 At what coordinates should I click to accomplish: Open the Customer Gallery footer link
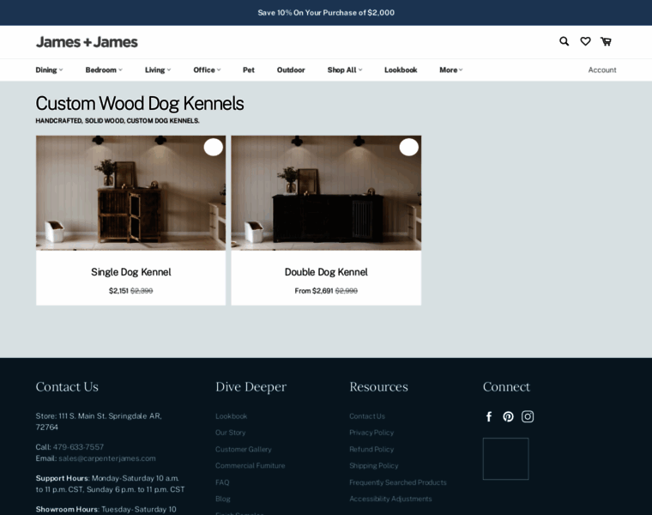coord(244,449)
